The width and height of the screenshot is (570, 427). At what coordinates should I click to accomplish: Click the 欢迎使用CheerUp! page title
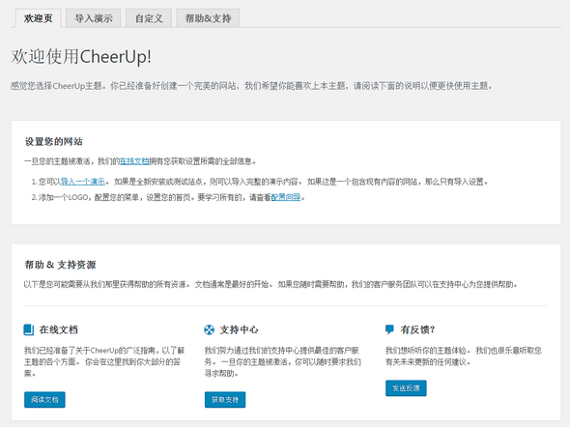[81, 57]
